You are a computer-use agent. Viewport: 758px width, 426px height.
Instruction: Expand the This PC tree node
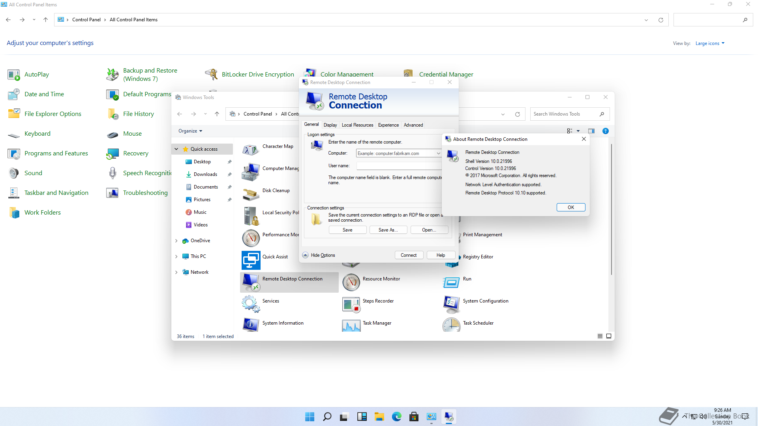(x=176, y=256)
